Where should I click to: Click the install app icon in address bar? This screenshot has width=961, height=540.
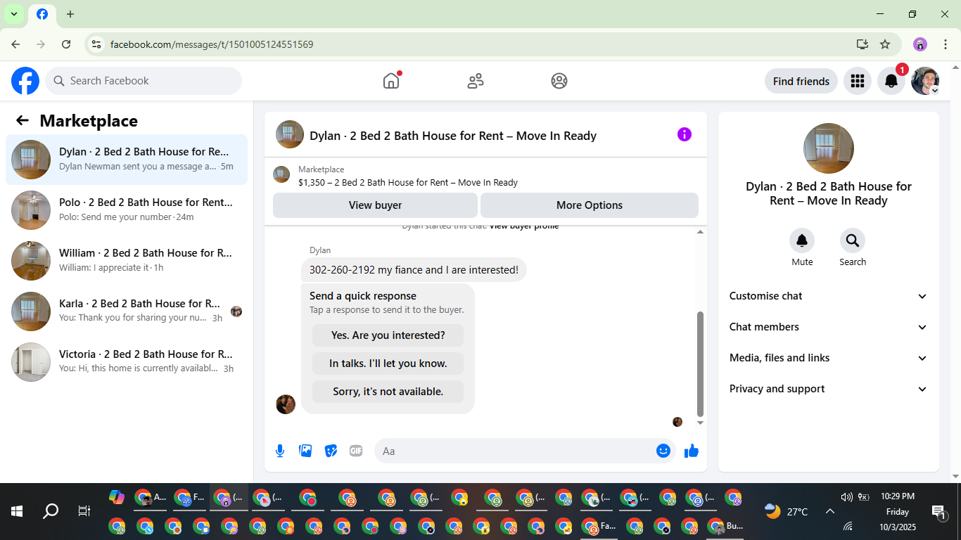(863, 44)
